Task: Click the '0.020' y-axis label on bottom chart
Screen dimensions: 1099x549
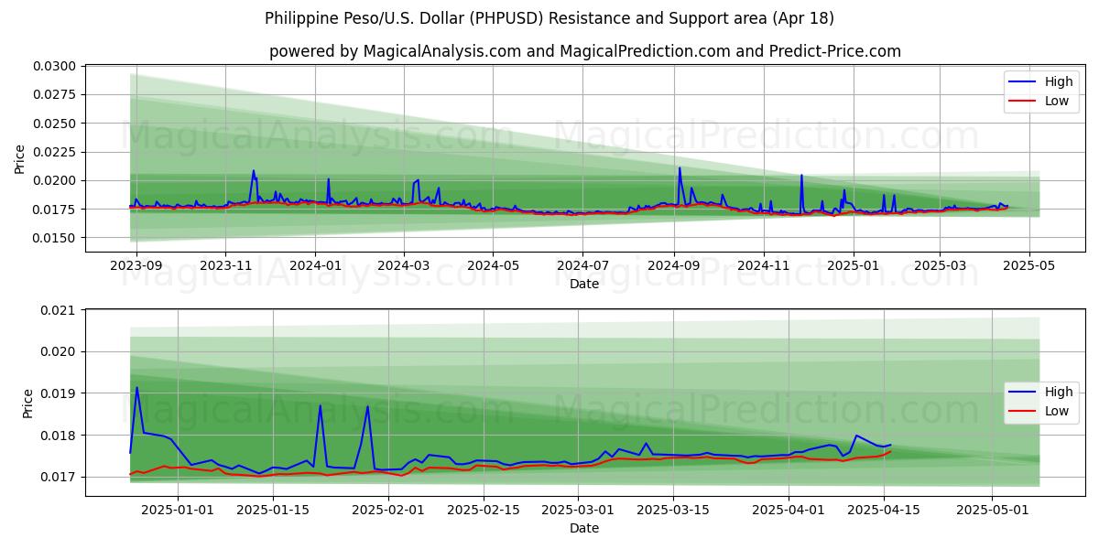Action: pyautogui.click(x=60, y=352)
